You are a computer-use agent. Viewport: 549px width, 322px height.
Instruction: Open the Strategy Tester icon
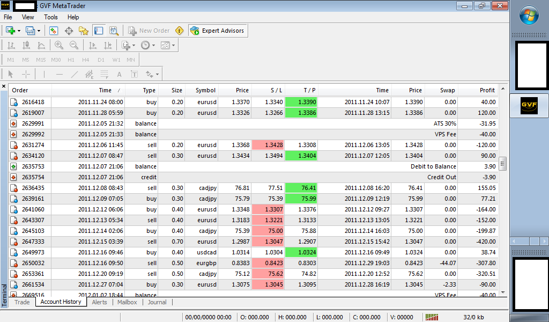click(114, 31)
